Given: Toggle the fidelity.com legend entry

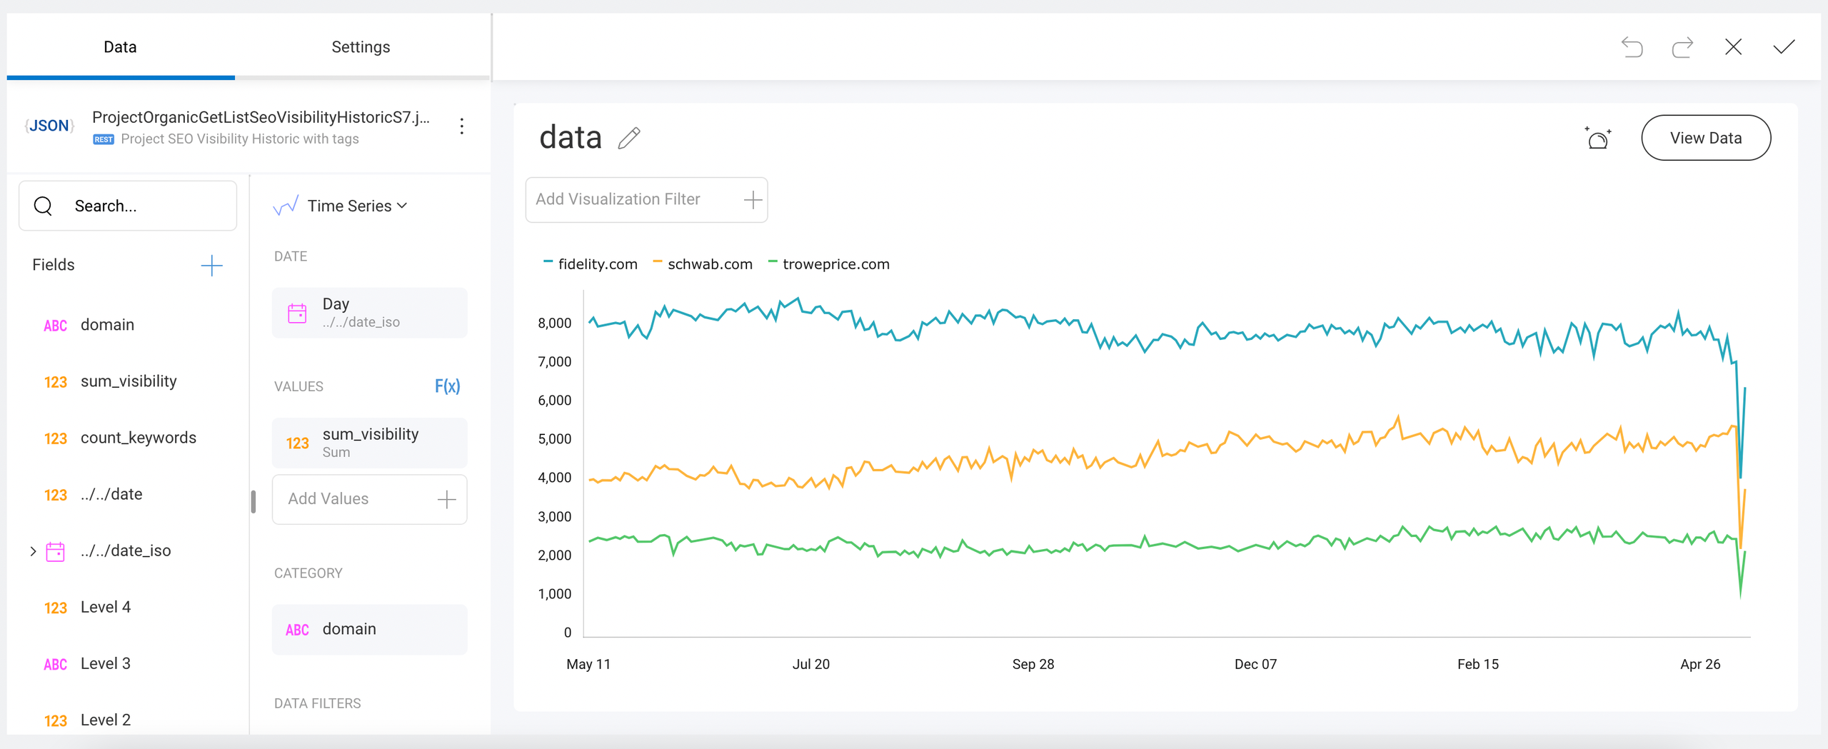Looking at the screenshot, I should 591,264.
